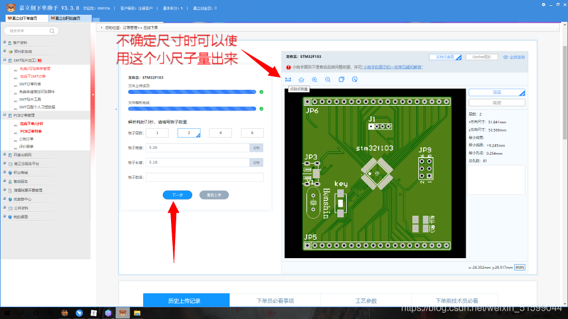Image resolution: width=568 pixels, height=319 pixels.
Task: Open the assistant FAQ hyperlink
Action: click(393, 67)
